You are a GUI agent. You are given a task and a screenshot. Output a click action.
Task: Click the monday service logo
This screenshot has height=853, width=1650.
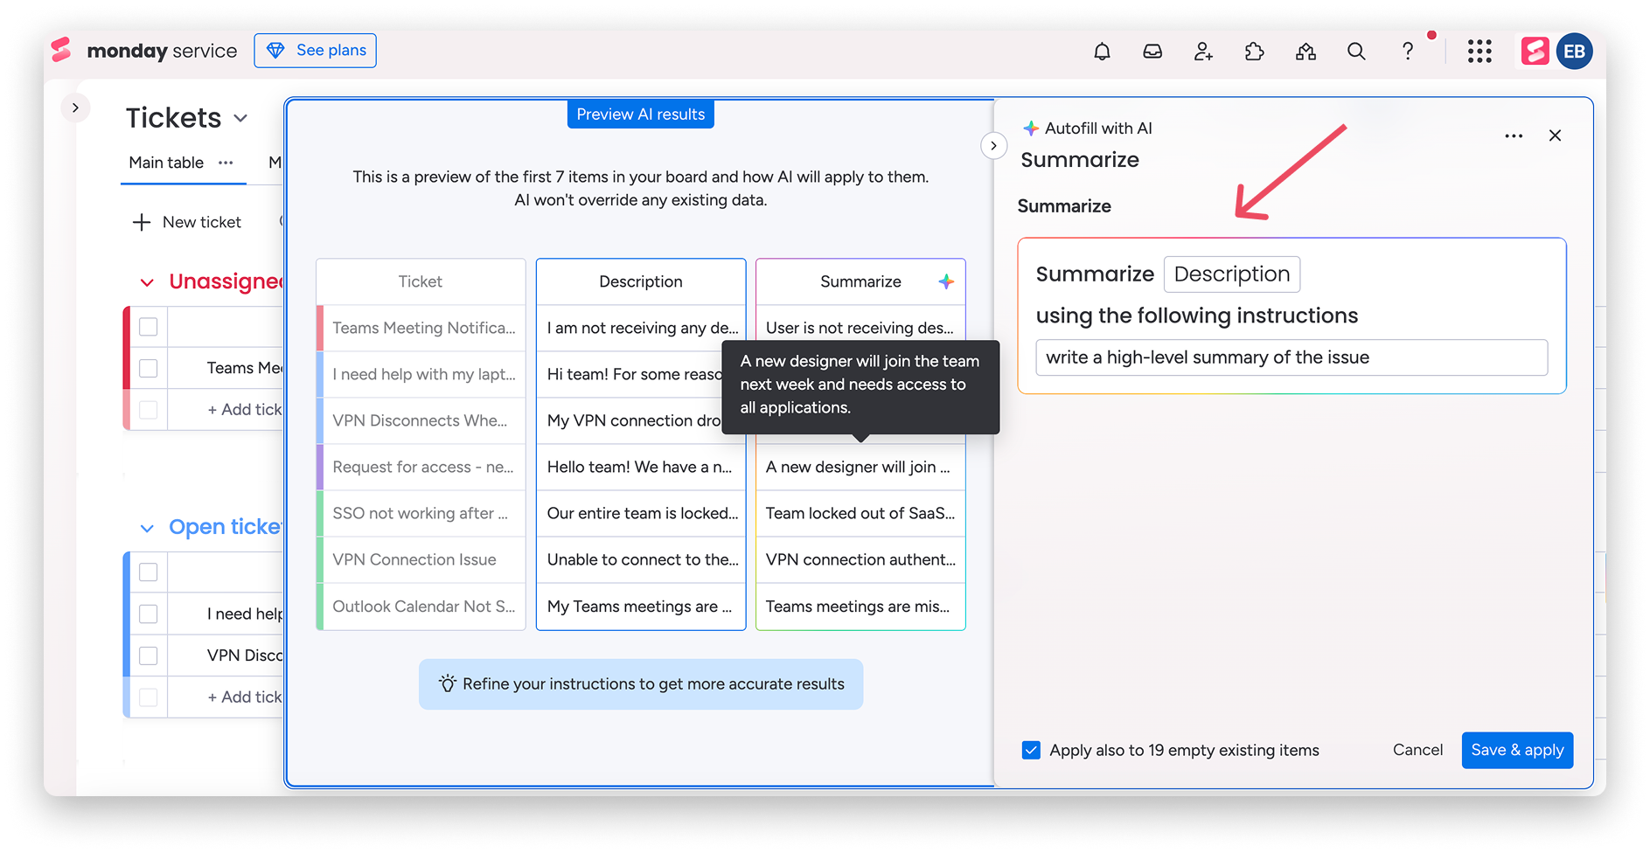[x=144, y=51]
